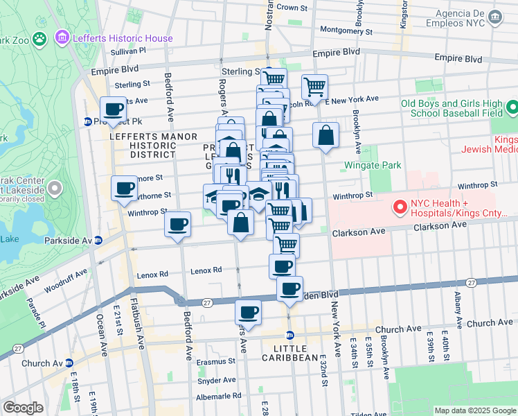Click the Kings Jewish Medical label in red
This screenshot has width=518, height=416.
tap(490, 144)
